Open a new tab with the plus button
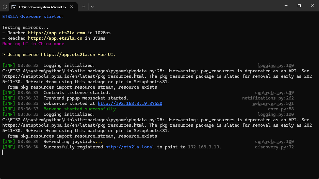 coord(84,6)
